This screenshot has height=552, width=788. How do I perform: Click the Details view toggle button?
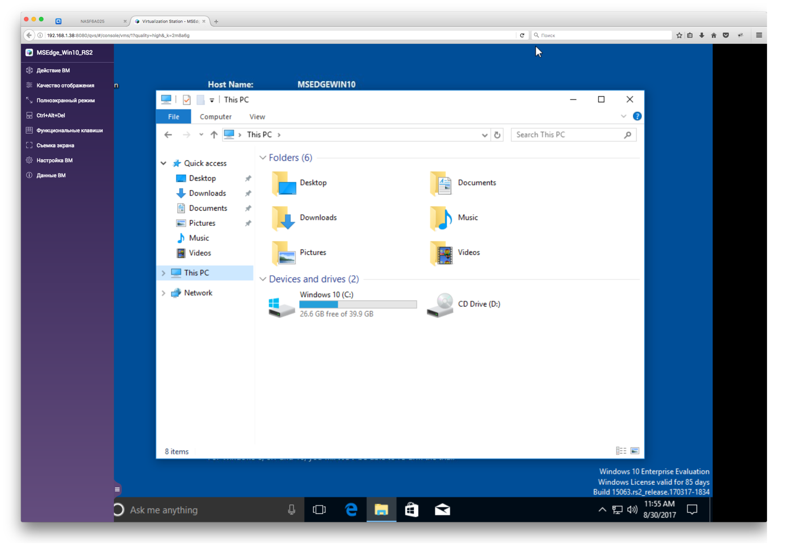(621, 451)
